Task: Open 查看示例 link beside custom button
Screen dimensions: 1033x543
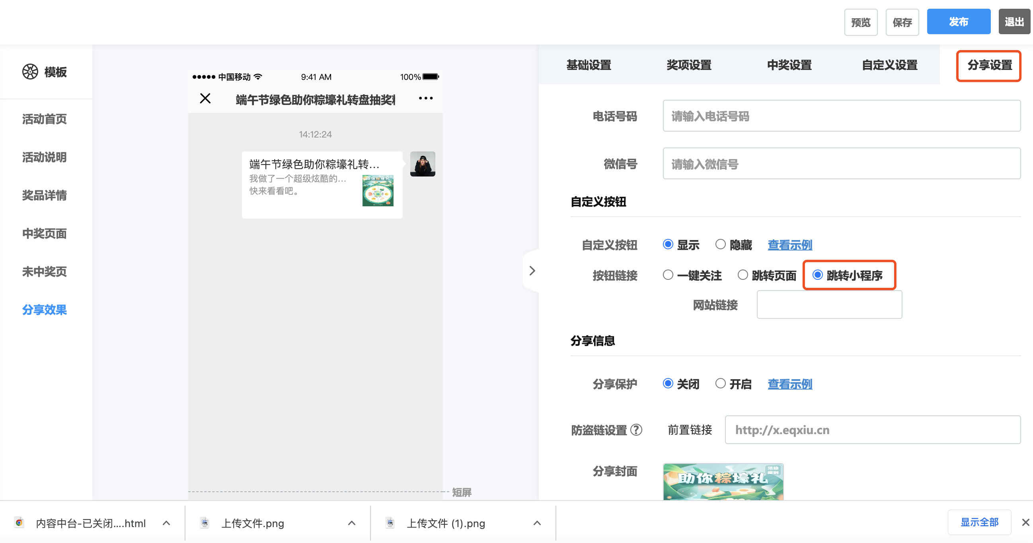Action: (789, 244)
